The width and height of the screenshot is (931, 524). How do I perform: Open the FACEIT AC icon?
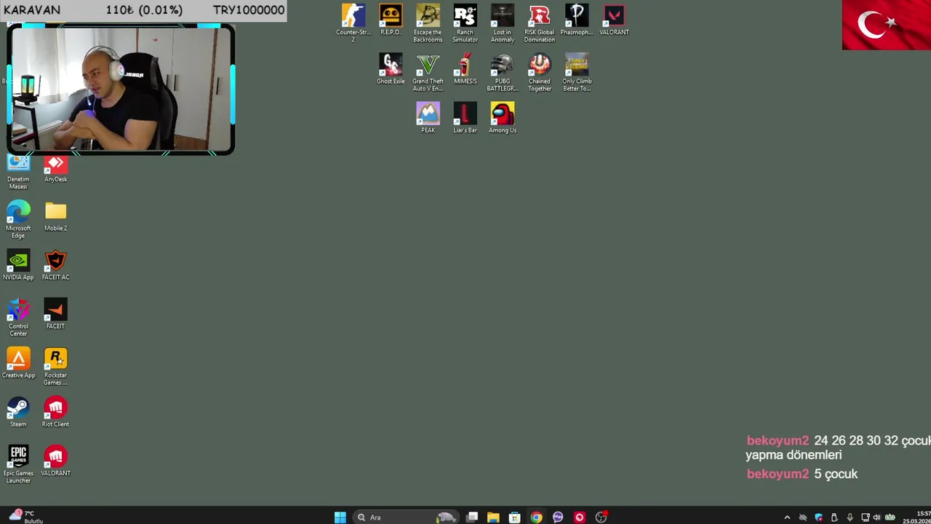[x=55, y=264]
